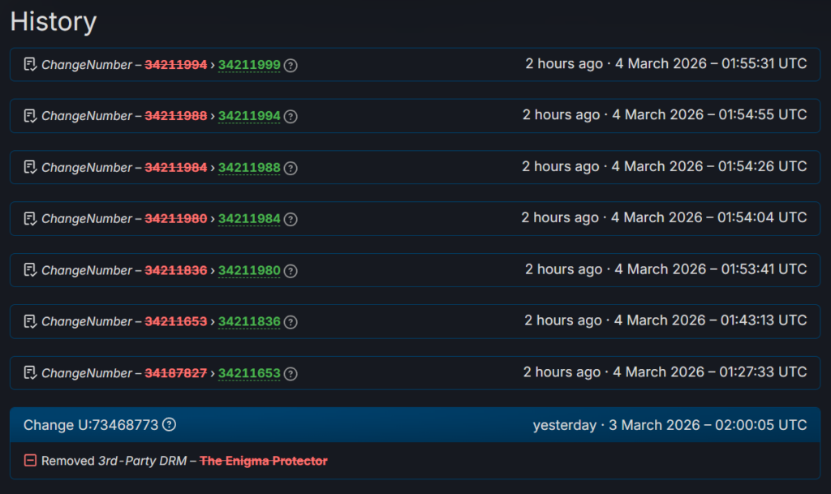This screenshot has height=494, width=831.
Task: Click help icon beside Change U:73468773
Action: point(170,425)
